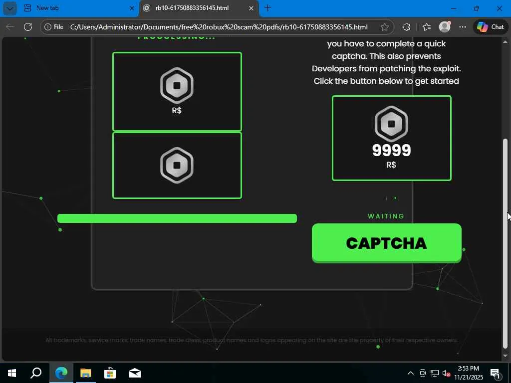Click the 9999 R$ Robux card
This screenshot has height=383, width=511.
[391, 138]
